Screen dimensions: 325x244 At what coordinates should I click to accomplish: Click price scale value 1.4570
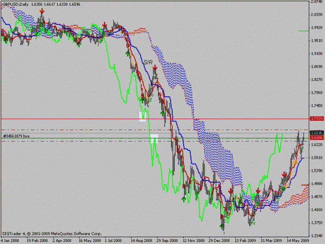317,197
